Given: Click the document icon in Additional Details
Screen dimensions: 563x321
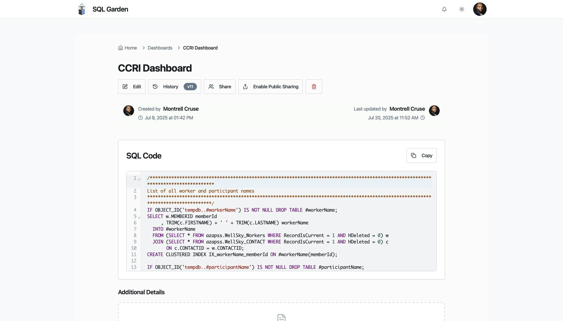Looking at the screenshot, I should [281, 318].
